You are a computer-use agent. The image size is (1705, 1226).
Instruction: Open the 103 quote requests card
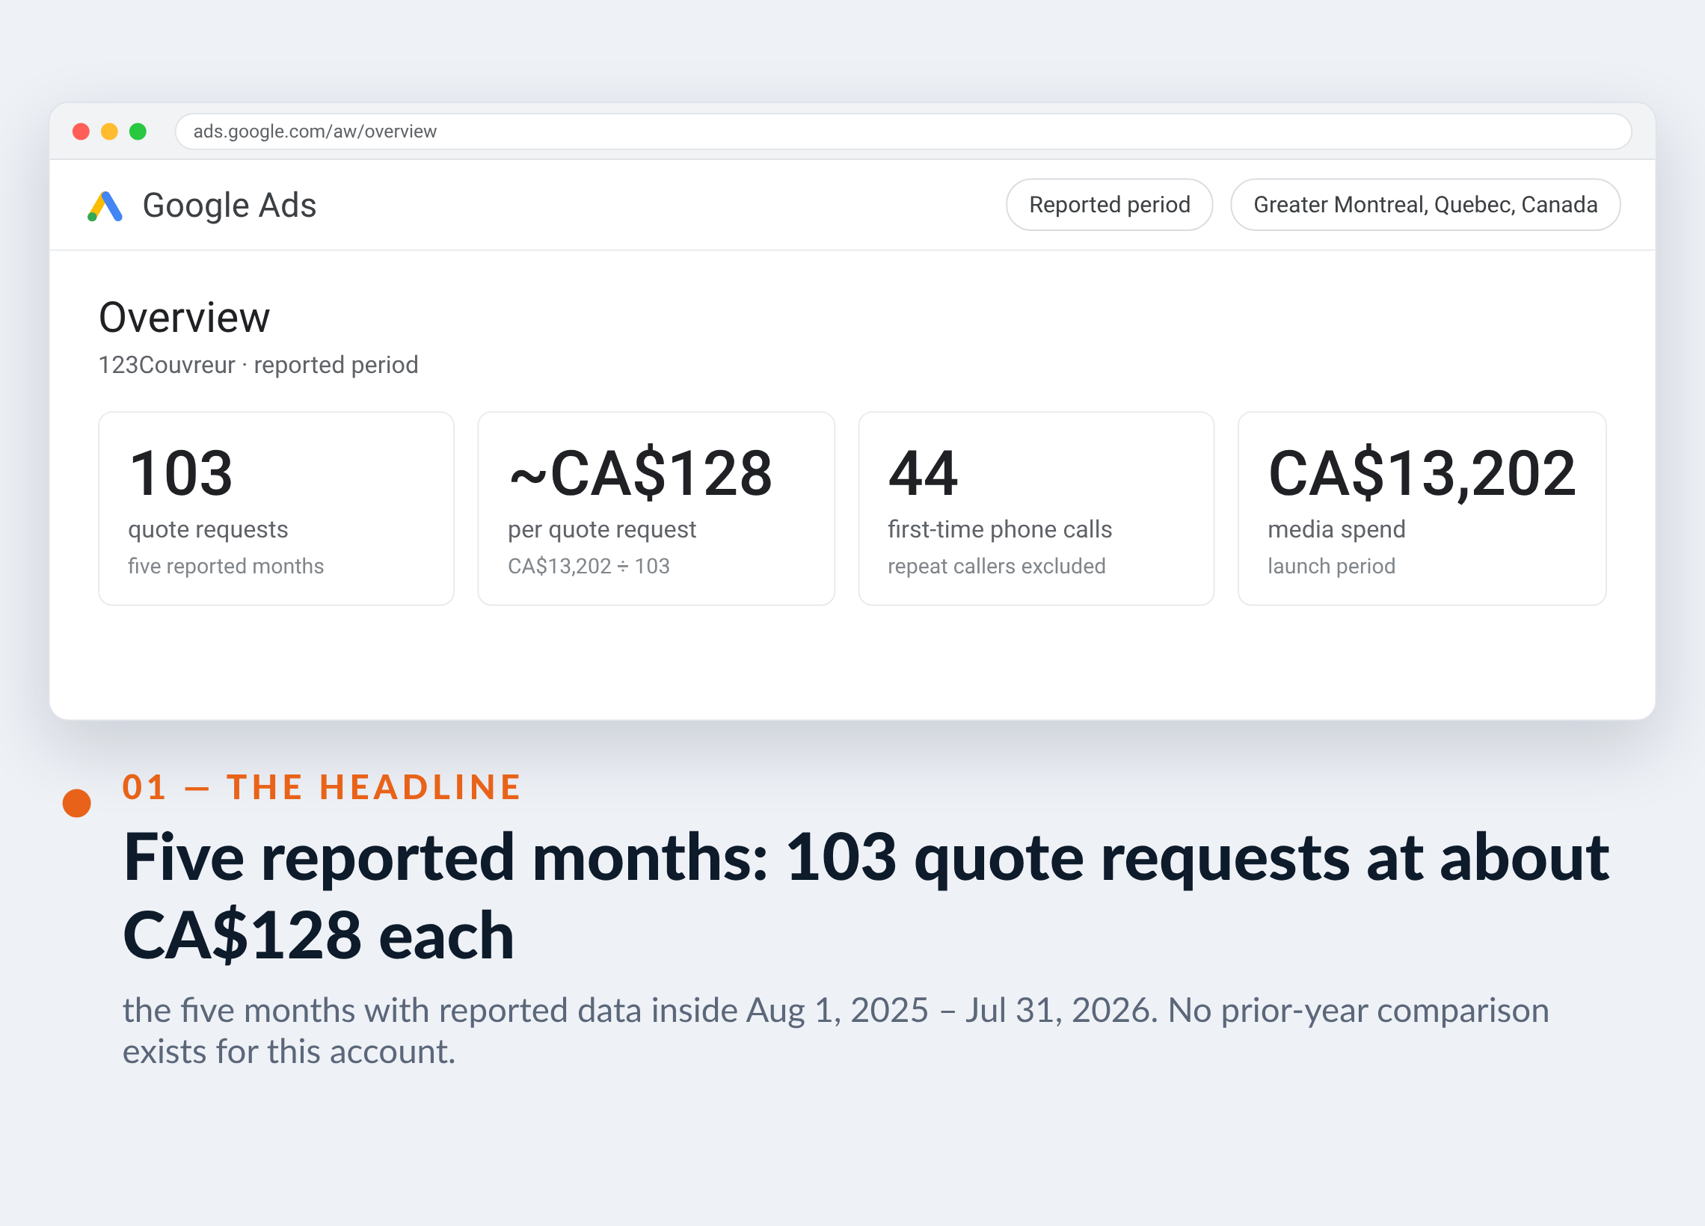(276, 508)
